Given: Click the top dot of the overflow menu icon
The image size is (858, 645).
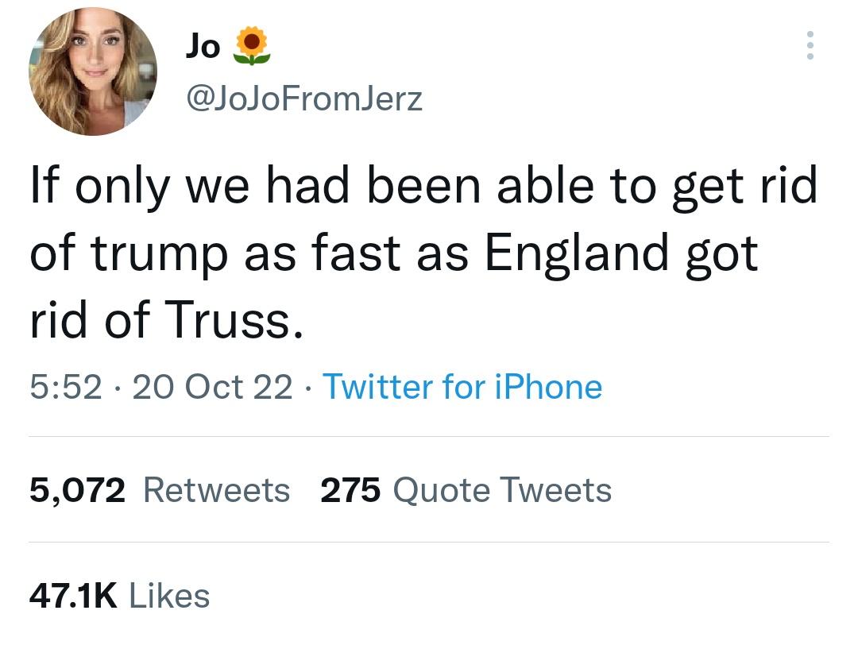Looking at the screenshot, I should click(810, 36).
